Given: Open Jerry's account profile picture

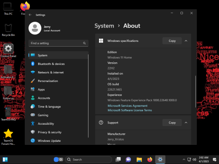Looking at the screenshot, I should point(35,28).
